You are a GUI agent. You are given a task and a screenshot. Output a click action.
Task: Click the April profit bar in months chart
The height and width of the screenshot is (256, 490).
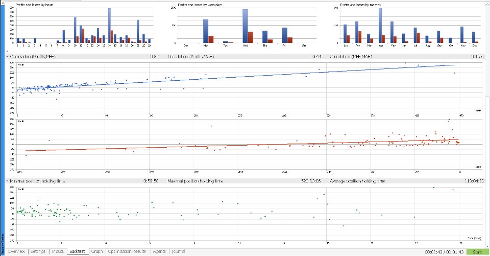pyautogui.click(x=380, y=26)
